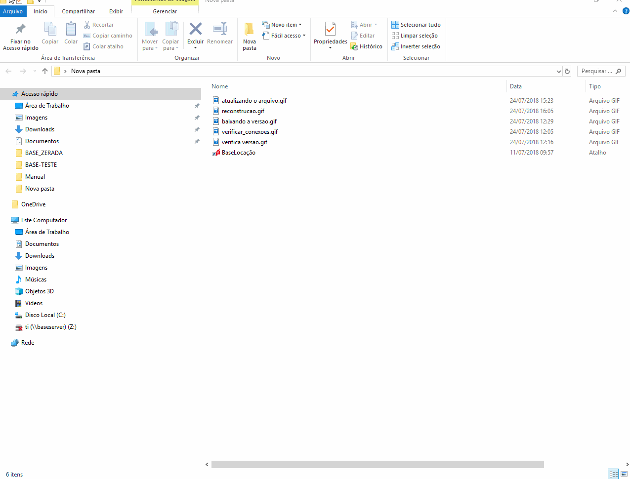This screenshot has height=479, width=630.
Task: Open the Compartilhar ribbon tab
Action: click(x=78, y=11)
